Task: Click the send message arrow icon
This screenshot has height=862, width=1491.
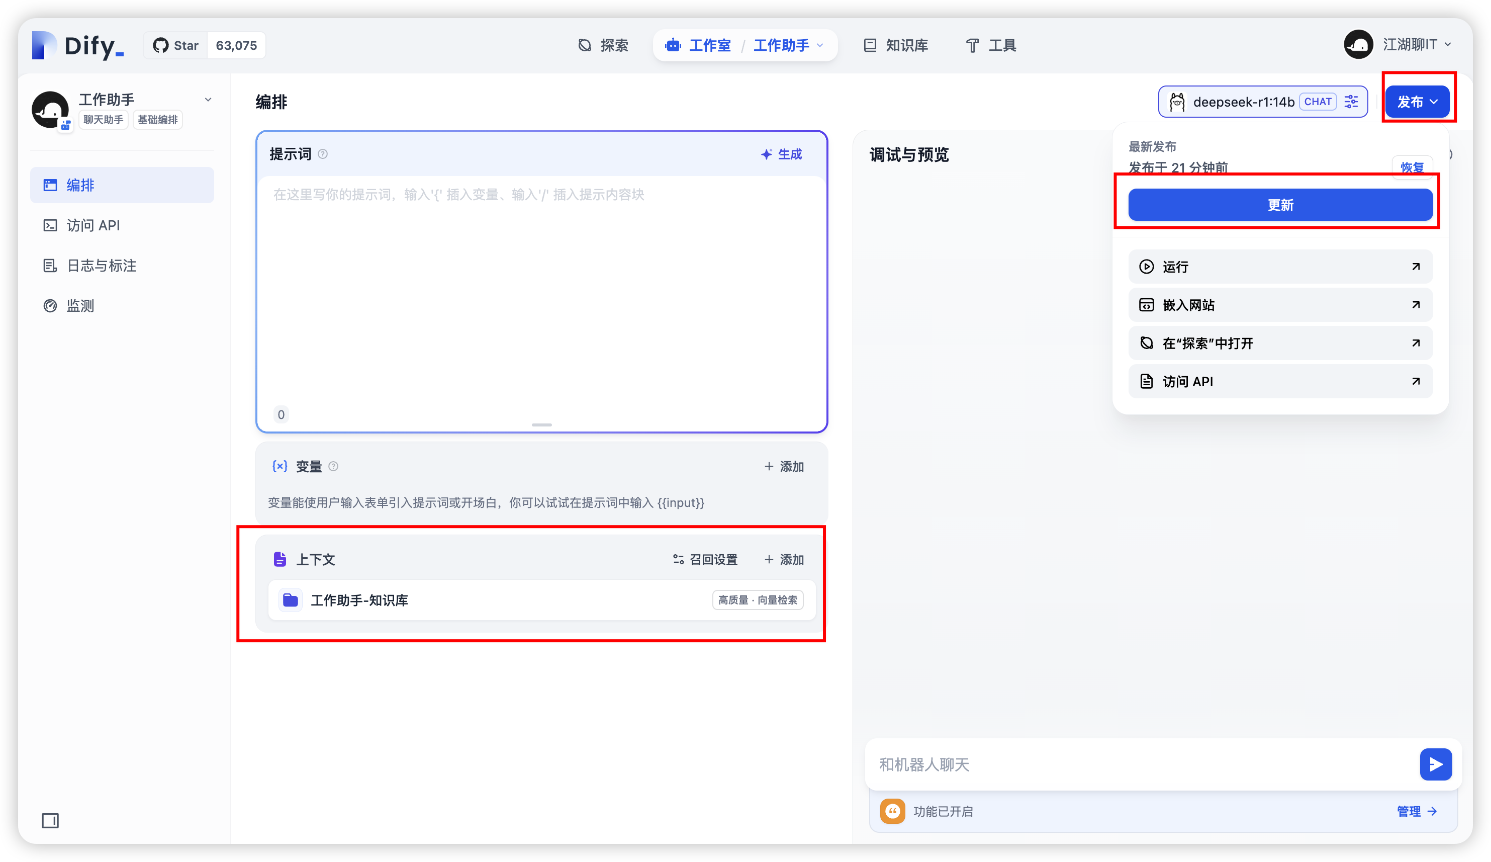Action: [x=1435, y=764]
